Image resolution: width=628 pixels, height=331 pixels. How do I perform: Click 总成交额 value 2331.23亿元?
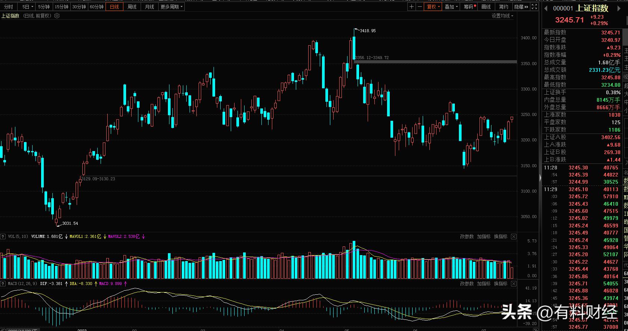point(605,70)
